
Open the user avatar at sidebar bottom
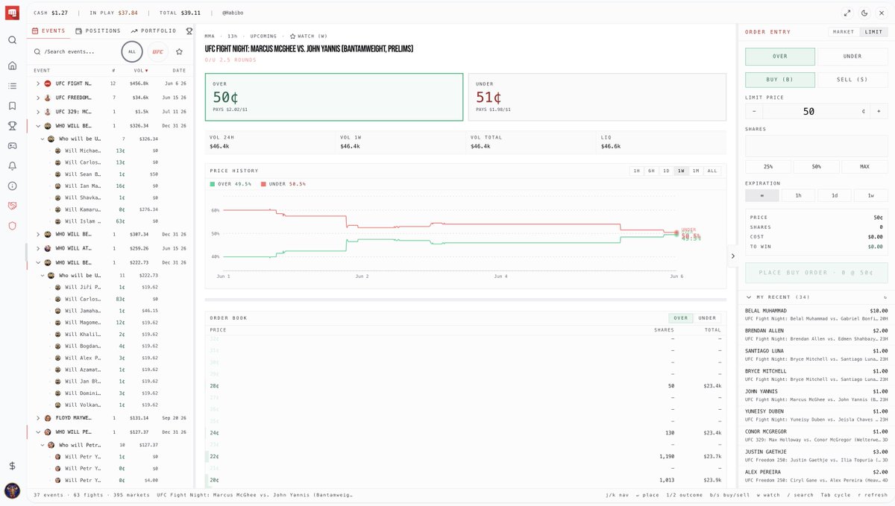[x=12, y=490]
